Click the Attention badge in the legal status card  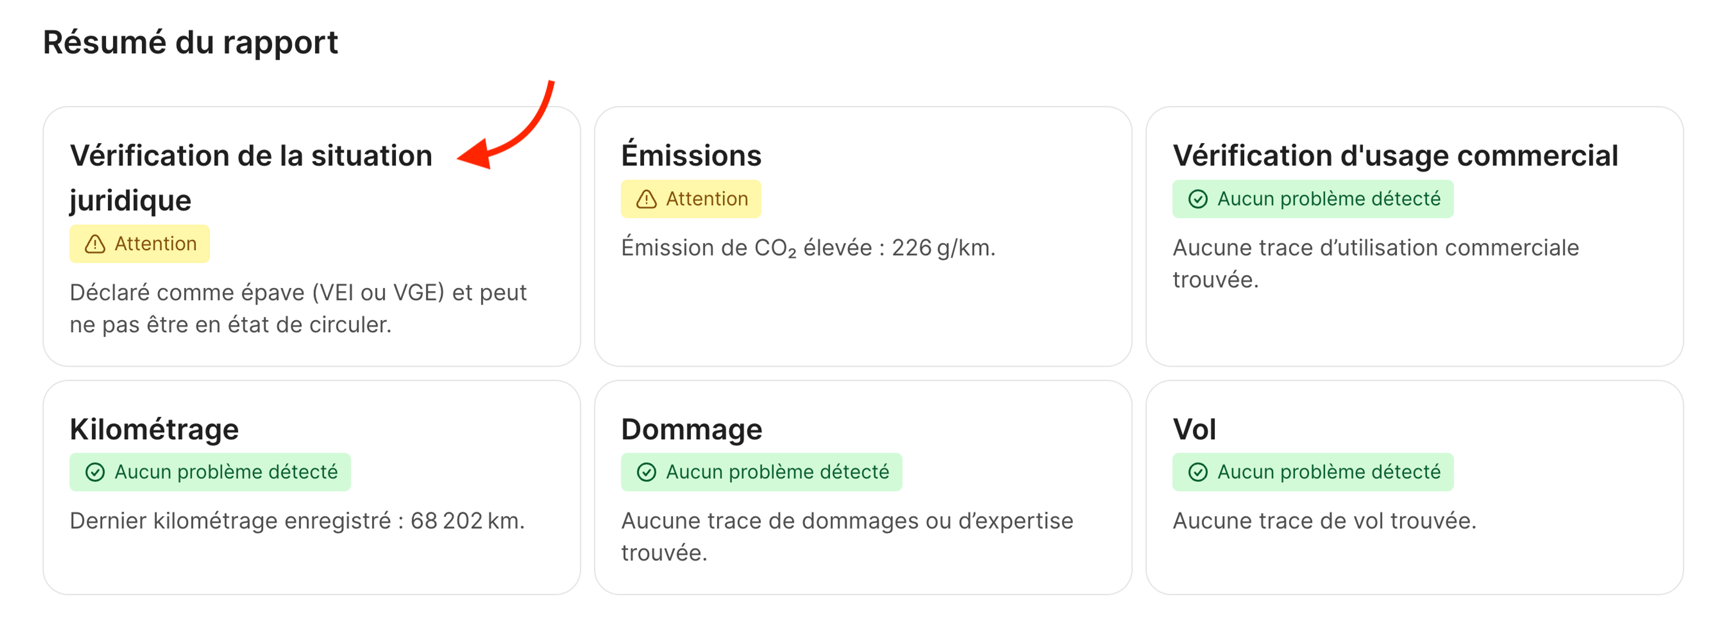point(139,243)
